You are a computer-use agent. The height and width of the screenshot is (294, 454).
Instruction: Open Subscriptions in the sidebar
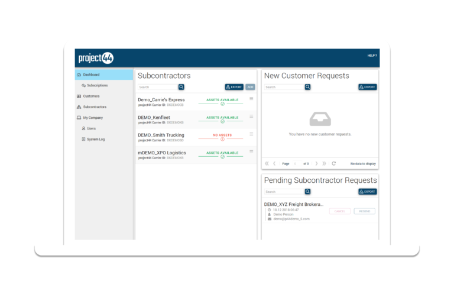pos(97,85)
